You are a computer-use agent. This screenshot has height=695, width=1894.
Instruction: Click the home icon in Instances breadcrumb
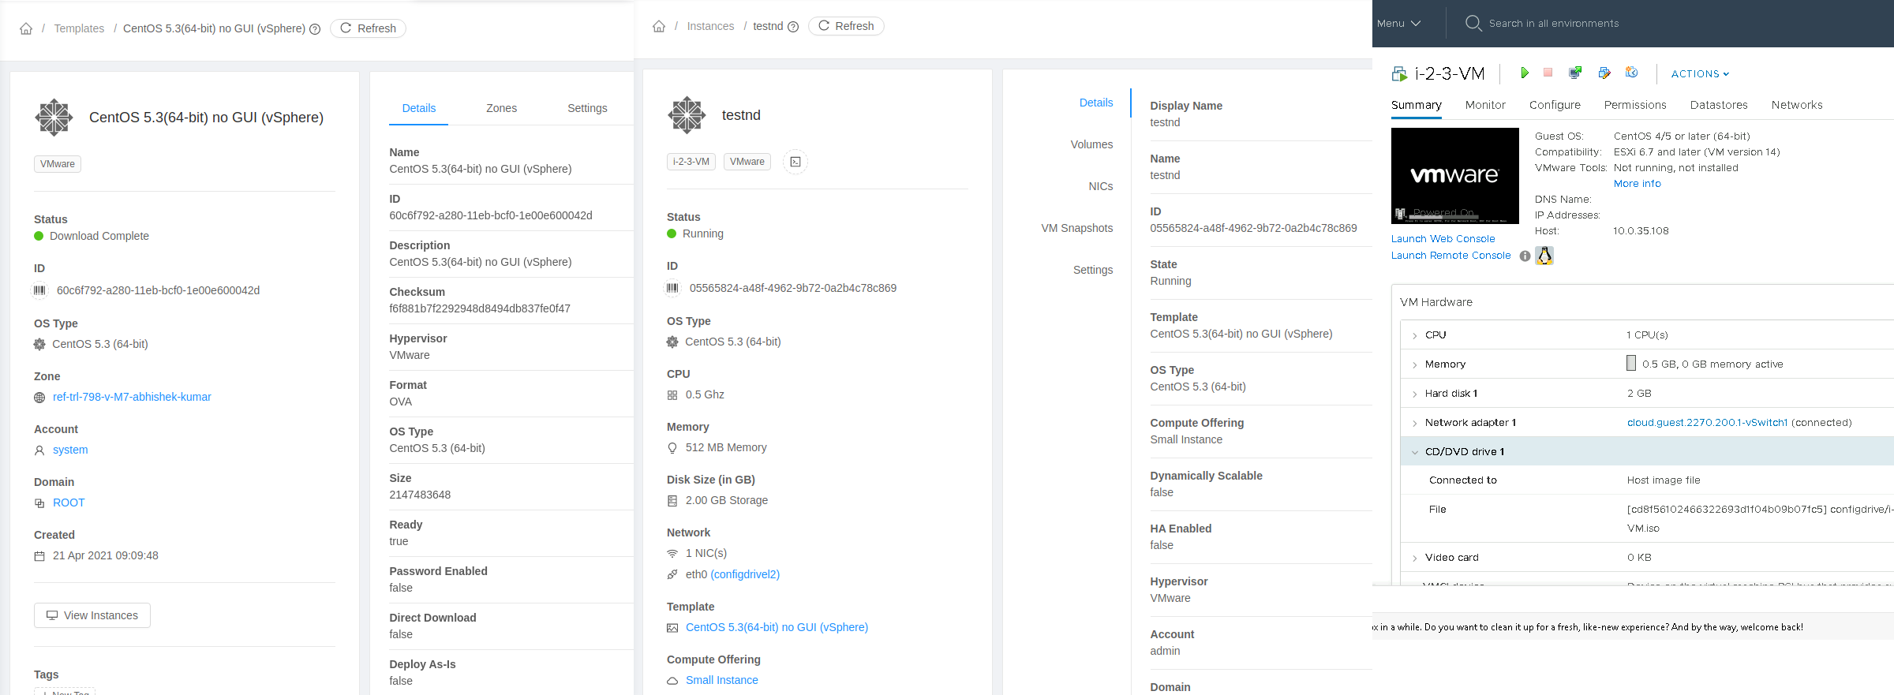point(659,26)
